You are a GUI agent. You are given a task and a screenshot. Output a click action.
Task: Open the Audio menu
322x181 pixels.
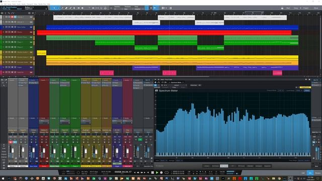pyautogui.click(x=24, y=4)
